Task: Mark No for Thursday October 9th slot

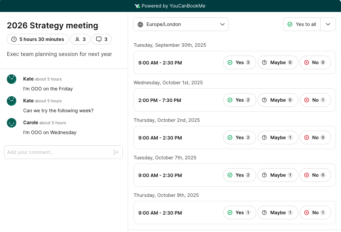Action: pos(315,213)
